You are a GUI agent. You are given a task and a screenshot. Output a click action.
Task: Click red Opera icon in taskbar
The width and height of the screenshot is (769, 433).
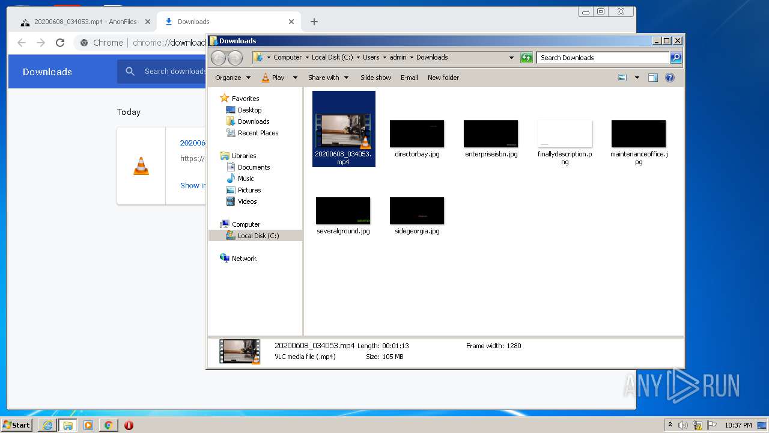(129, 425)
